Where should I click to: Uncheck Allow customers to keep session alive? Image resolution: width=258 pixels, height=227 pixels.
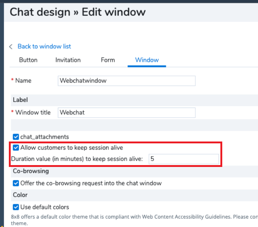16,147
